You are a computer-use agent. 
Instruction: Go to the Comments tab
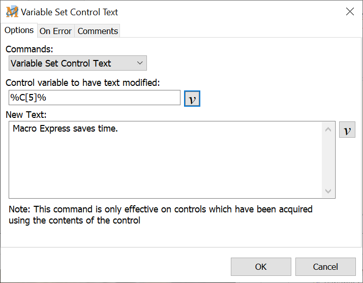pos(98,31)
